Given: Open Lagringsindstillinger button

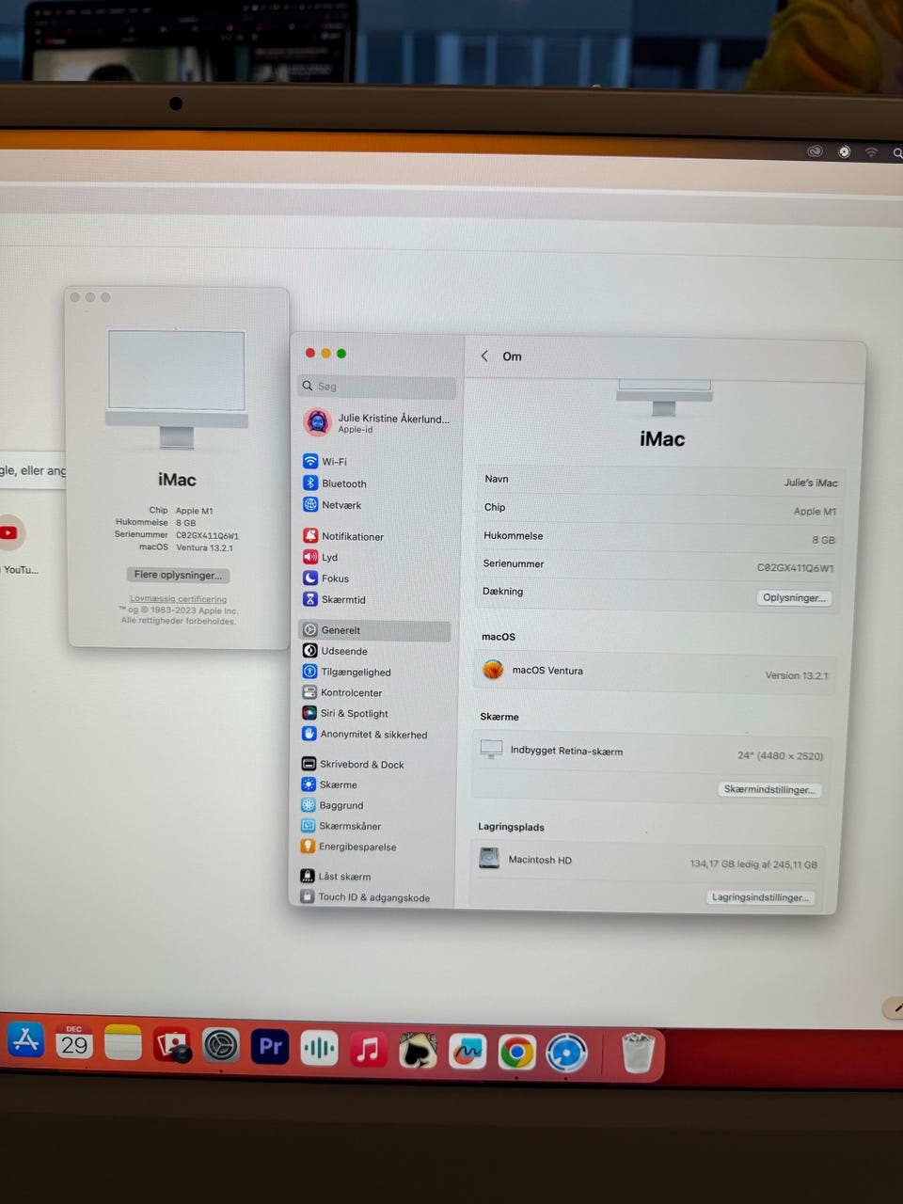Looking at the screenshot, I should click(760, 897).
